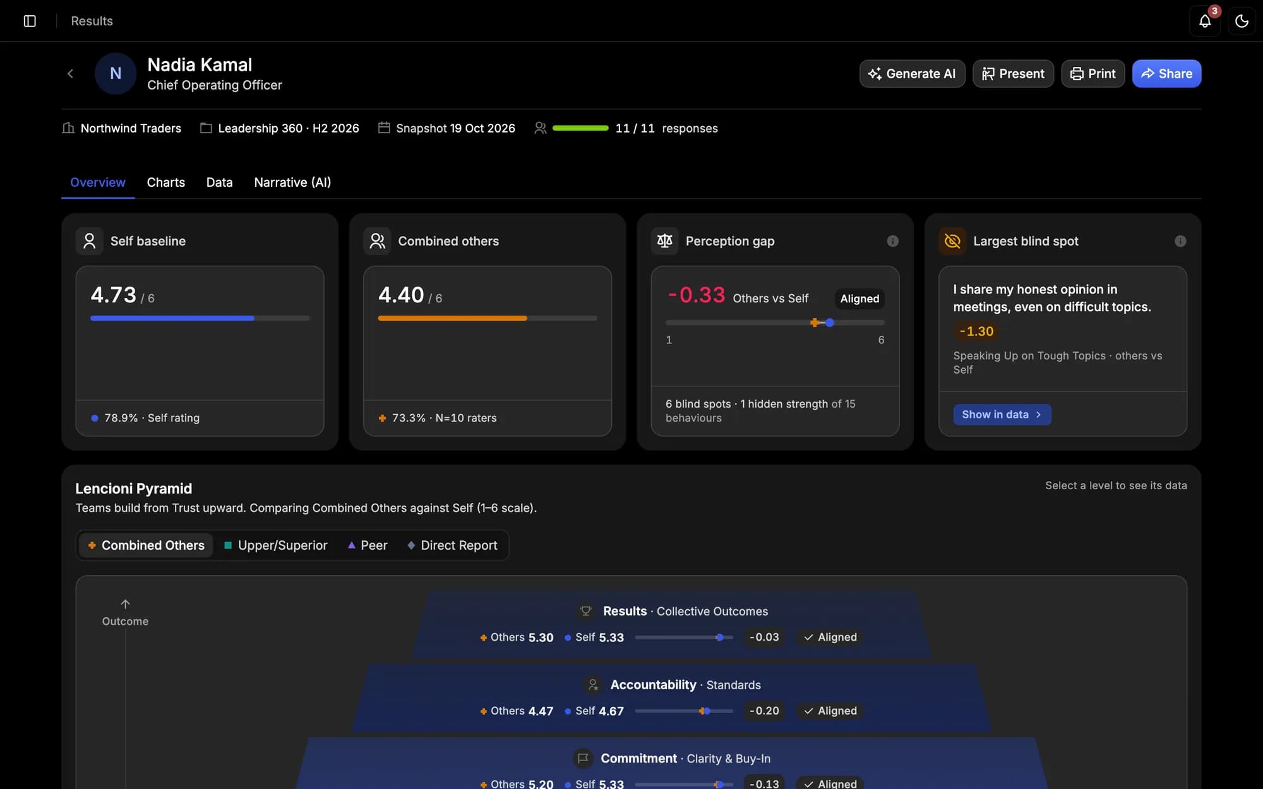Open the Overview tab
1263x789 pixels.
(98, 182)
